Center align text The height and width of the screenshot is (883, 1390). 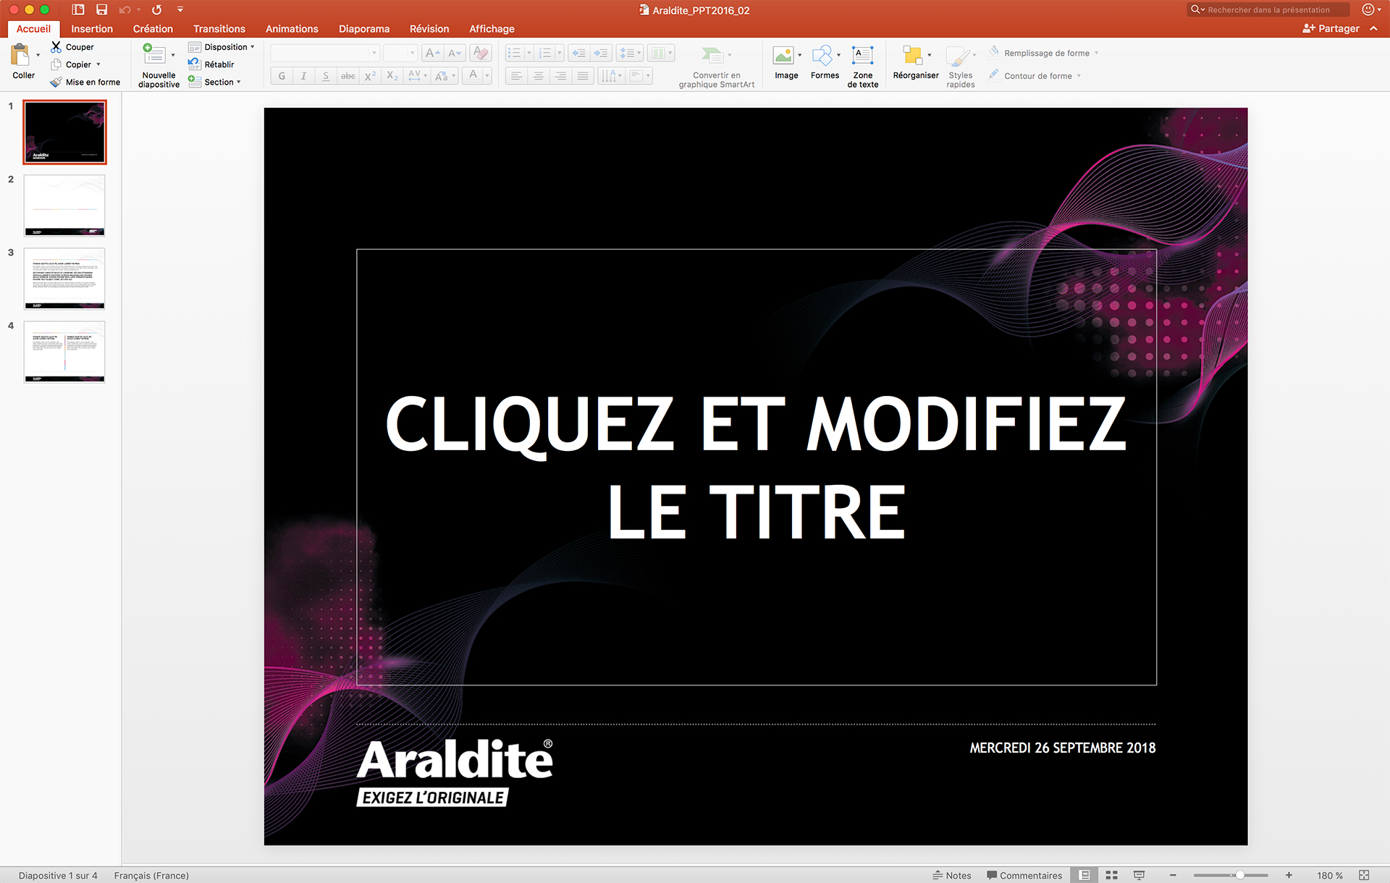click(x=538, y=76)
